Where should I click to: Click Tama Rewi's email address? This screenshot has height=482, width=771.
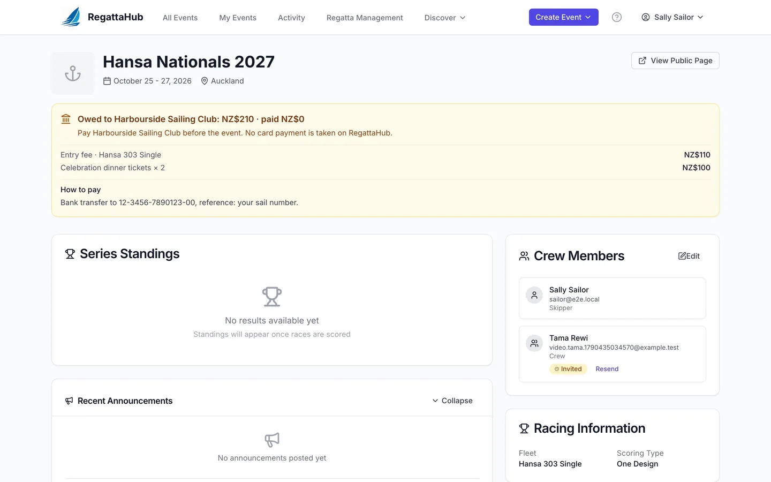(x=614, y=348)
